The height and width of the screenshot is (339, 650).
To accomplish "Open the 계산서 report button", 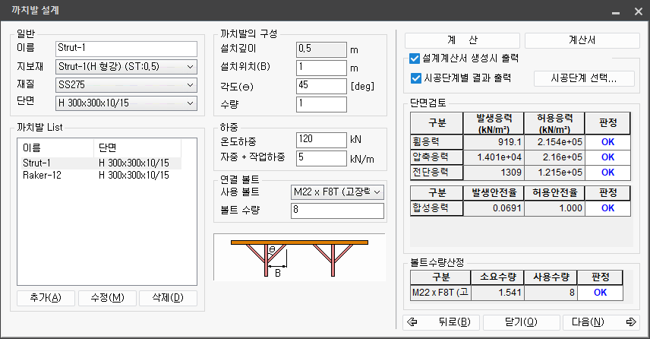I will [x=582, y=40].
